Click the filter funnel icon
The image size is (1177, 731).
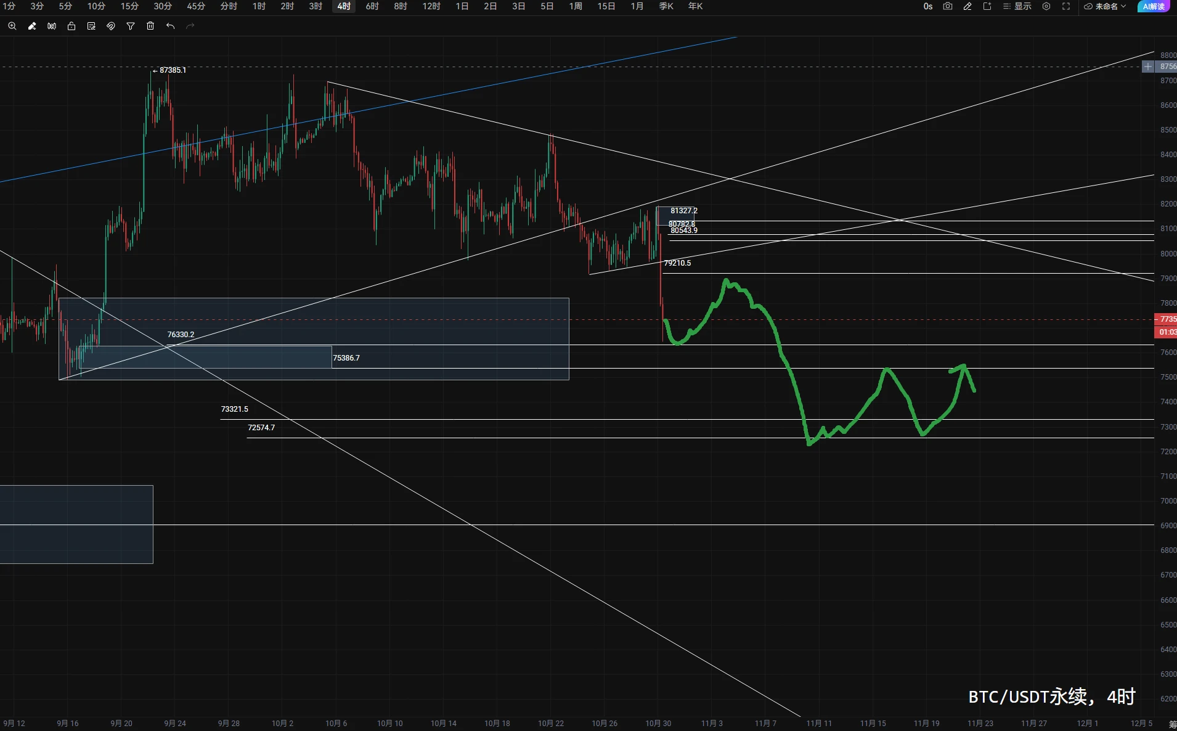pyautogui.click(x=131, y=26)
